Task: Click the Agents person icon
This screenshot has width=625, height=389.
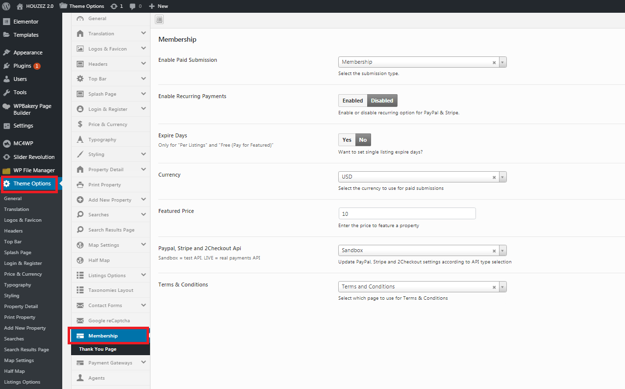Action: click(x=80, y=378)
